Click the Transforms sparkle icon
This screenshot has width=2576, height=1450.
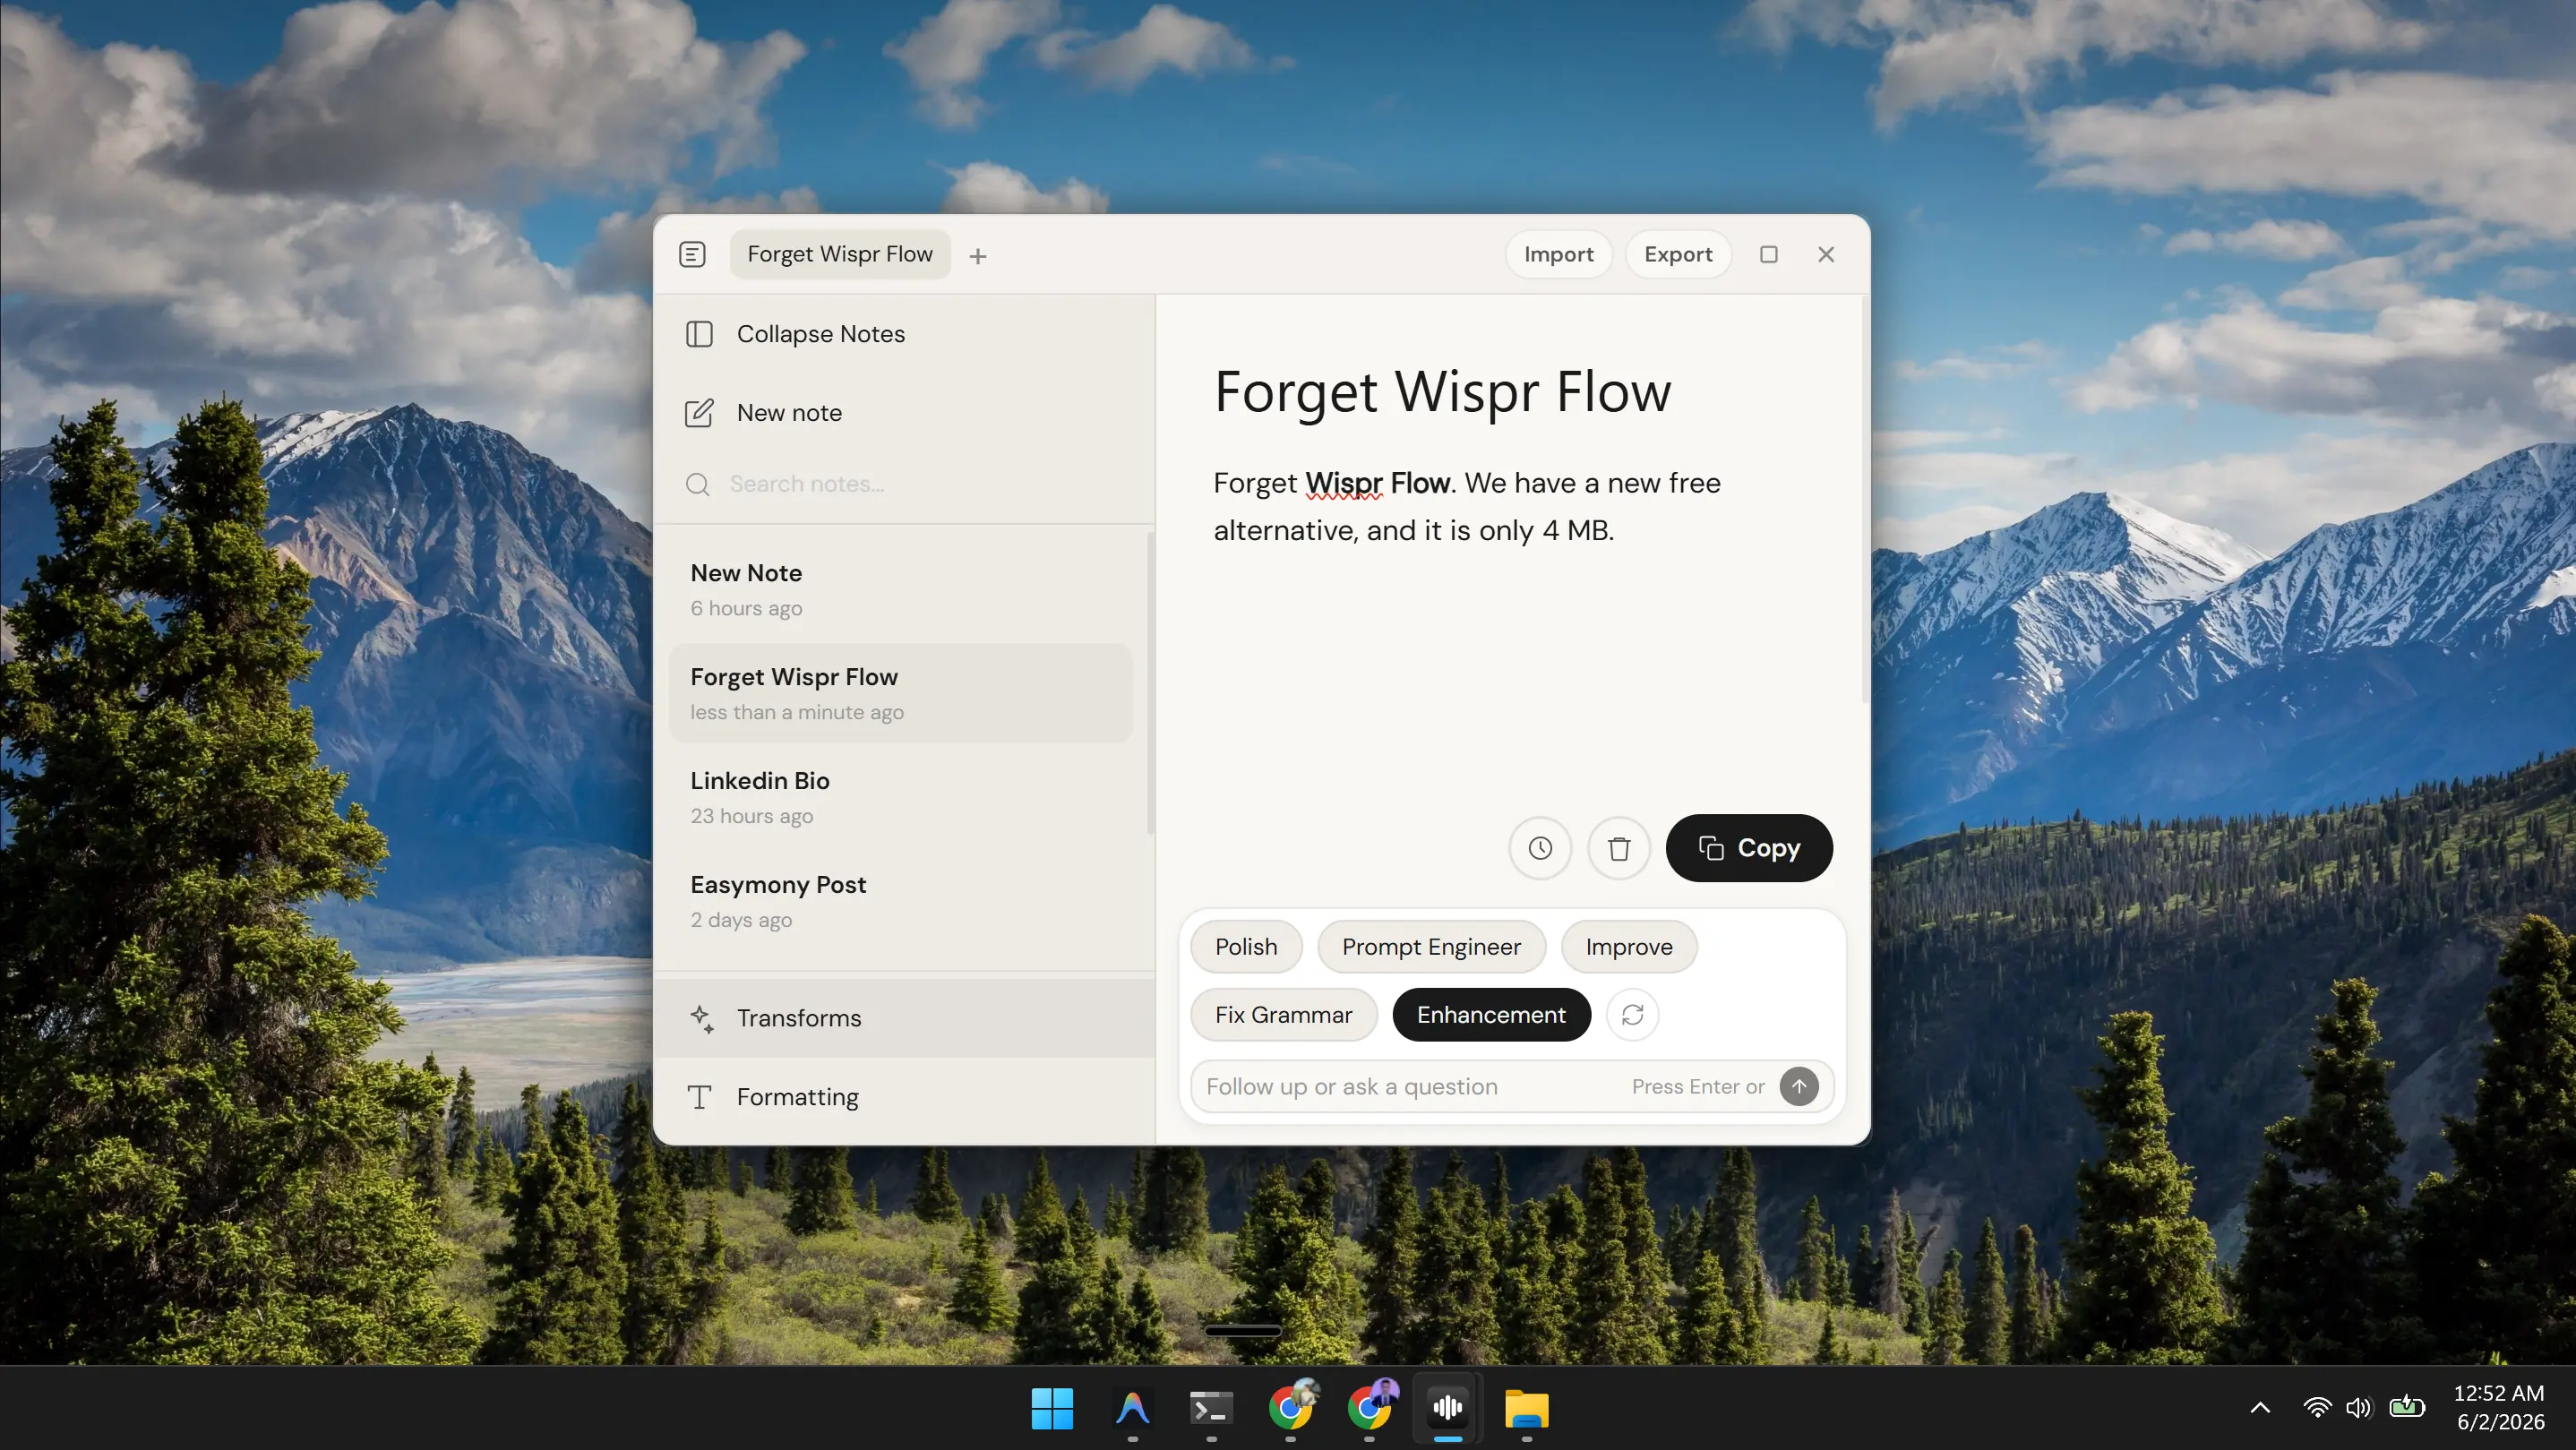click(701, 1018)
